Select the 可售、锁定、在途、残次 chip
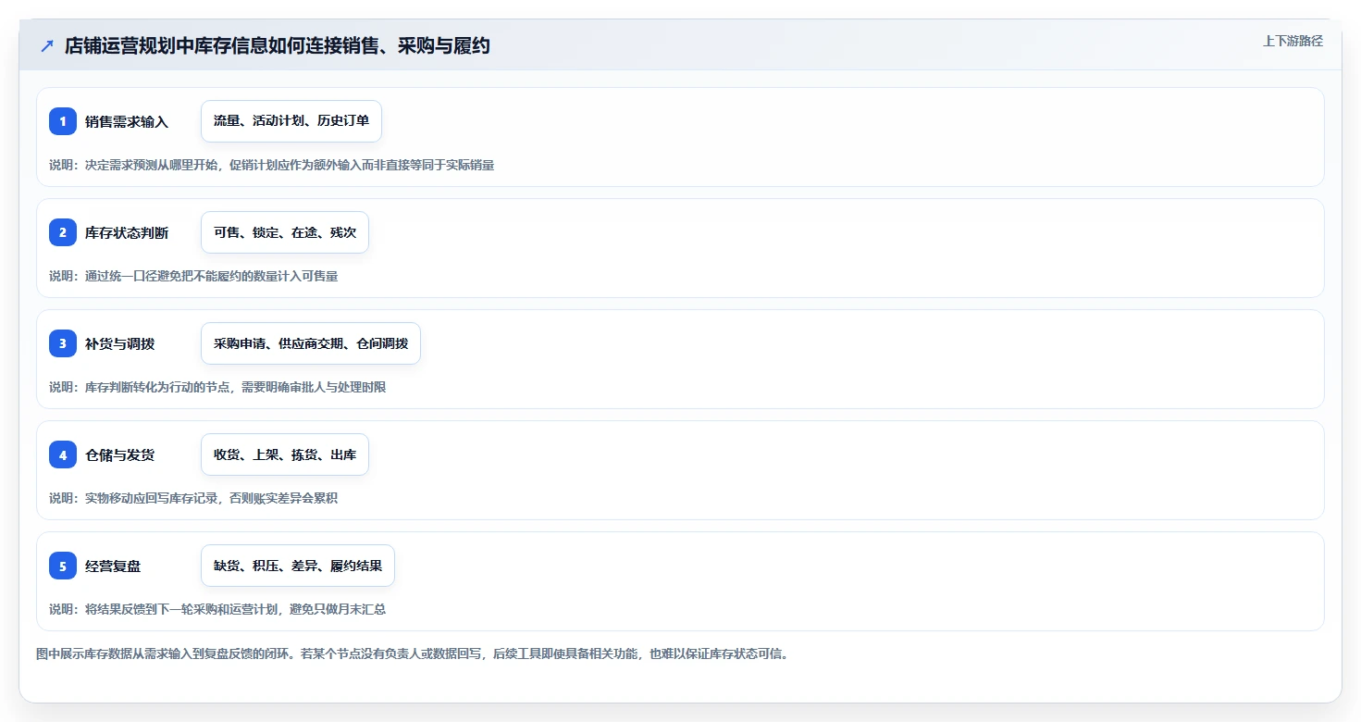1361x722 pixels. pyautogui.click(x=285, y=232)
